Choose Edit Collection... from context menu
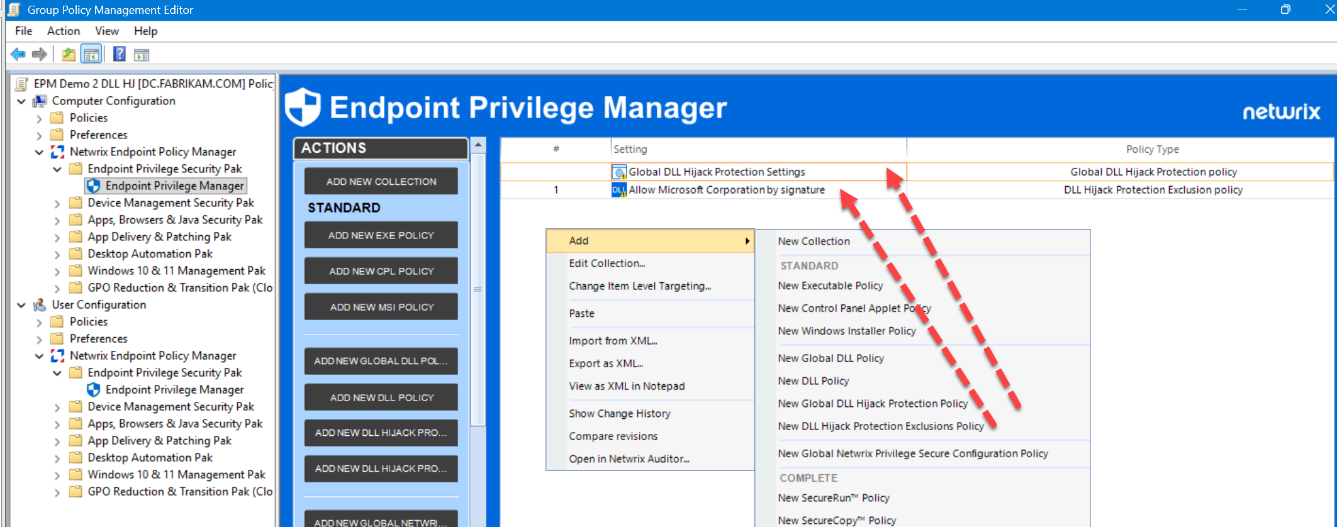1337x527 pixels. tap(650, 263)
